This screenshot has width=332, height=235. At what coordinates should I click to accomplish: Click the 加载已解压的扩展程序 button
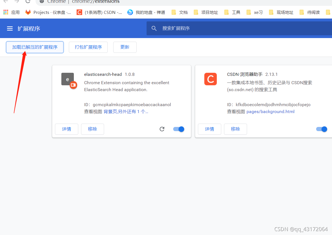(x=34, y=47)
